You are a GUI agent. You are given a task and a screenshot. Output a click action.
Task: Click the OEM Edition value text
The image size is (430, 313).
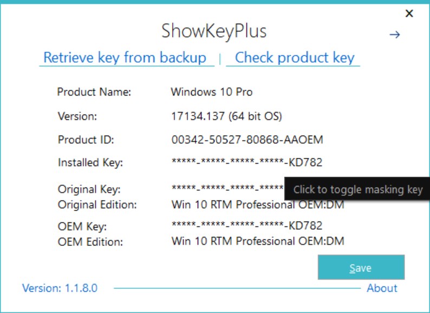258,241
